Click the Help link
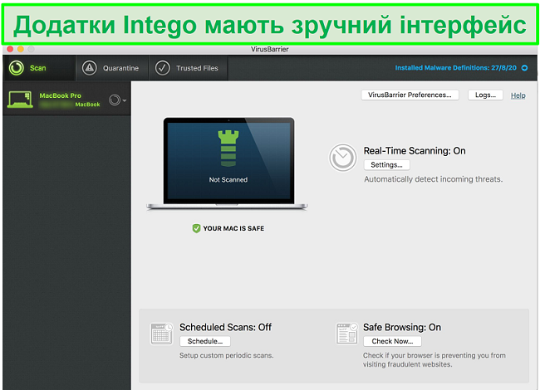This screenshot has height=390, width=540. coord(518,95)
